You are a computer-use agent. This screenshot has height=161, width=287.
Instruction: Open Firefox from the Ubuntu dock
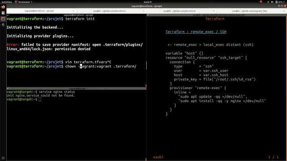(x=3, y=7)
